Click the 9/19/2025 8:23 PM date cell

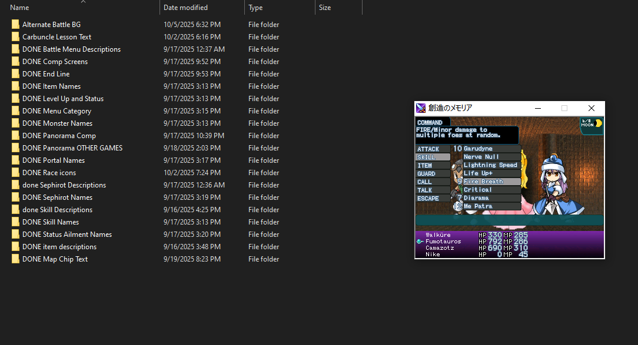coord(192,259)
